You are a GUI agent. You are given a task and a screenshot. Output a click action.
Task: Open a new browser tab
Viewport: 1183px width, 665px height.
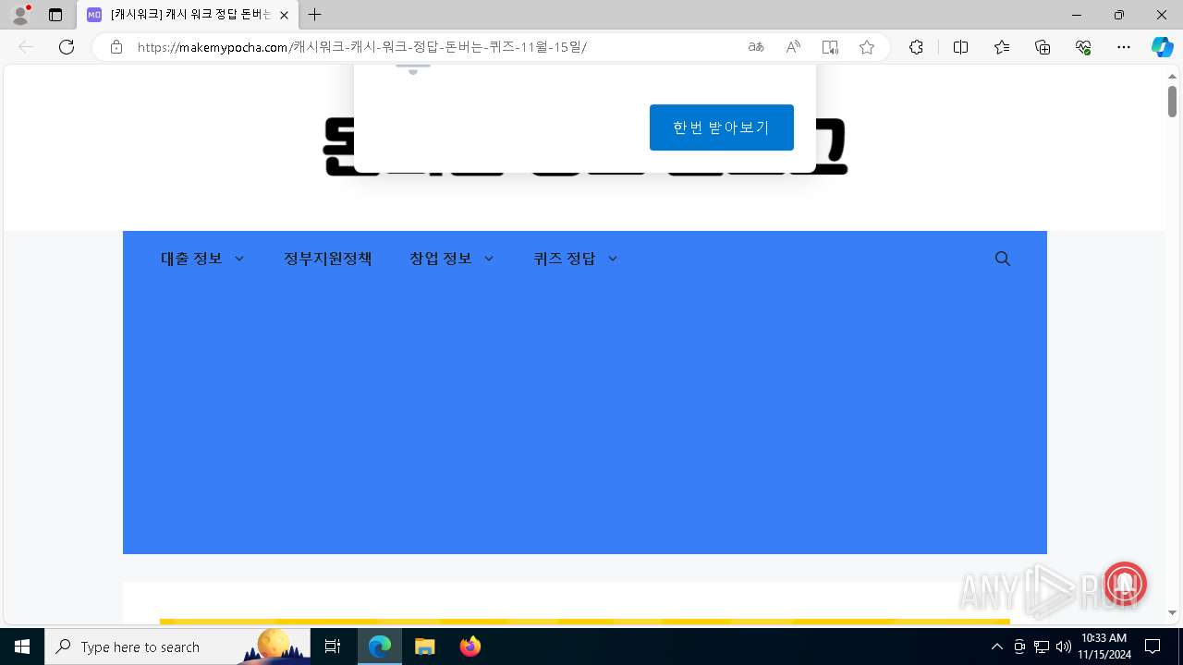click(x=315, y=15)
